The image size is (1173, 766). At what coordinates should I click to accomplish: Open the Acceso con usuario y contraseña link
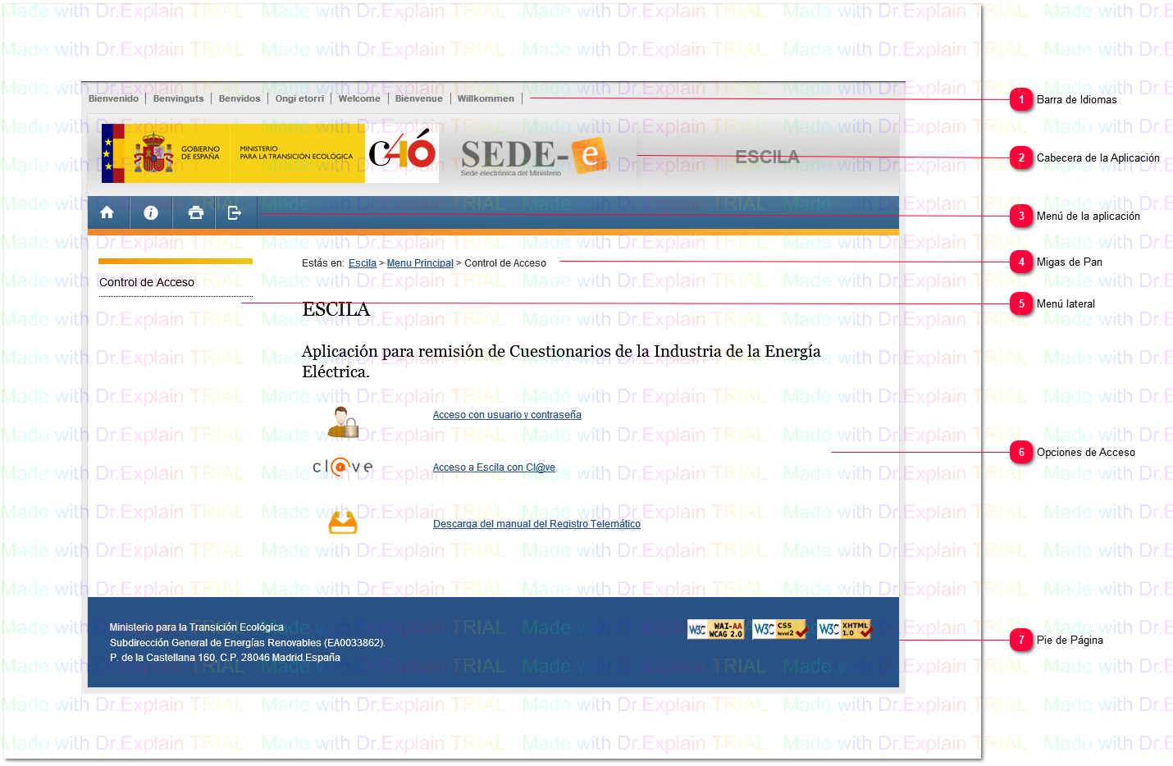click(507, 414)
